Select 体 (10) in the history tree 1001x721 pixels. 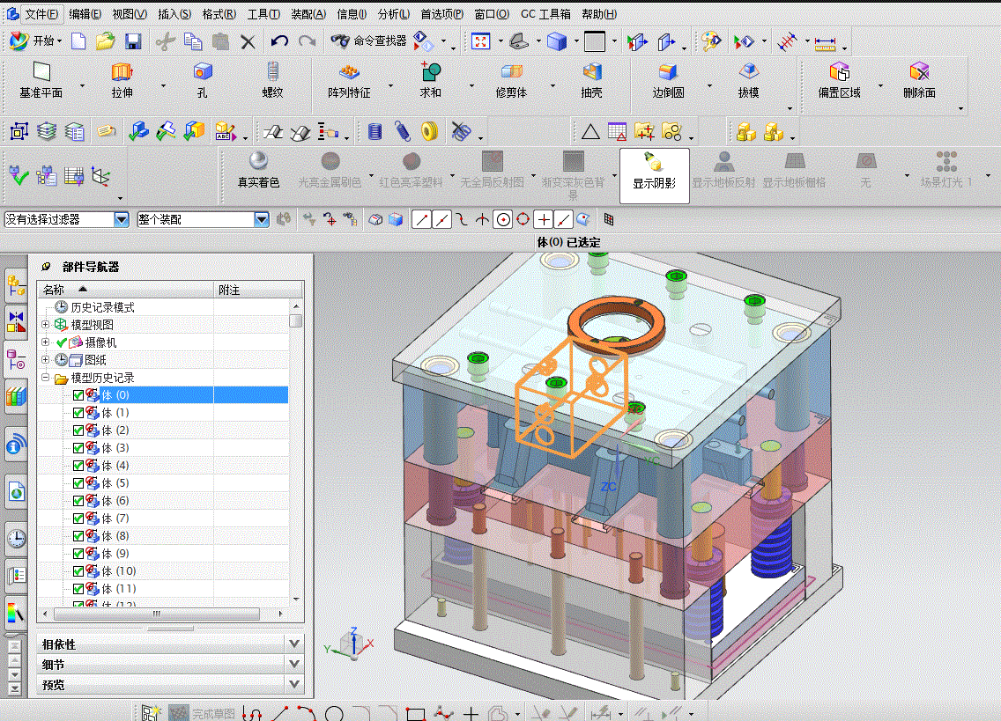point(119,571)
